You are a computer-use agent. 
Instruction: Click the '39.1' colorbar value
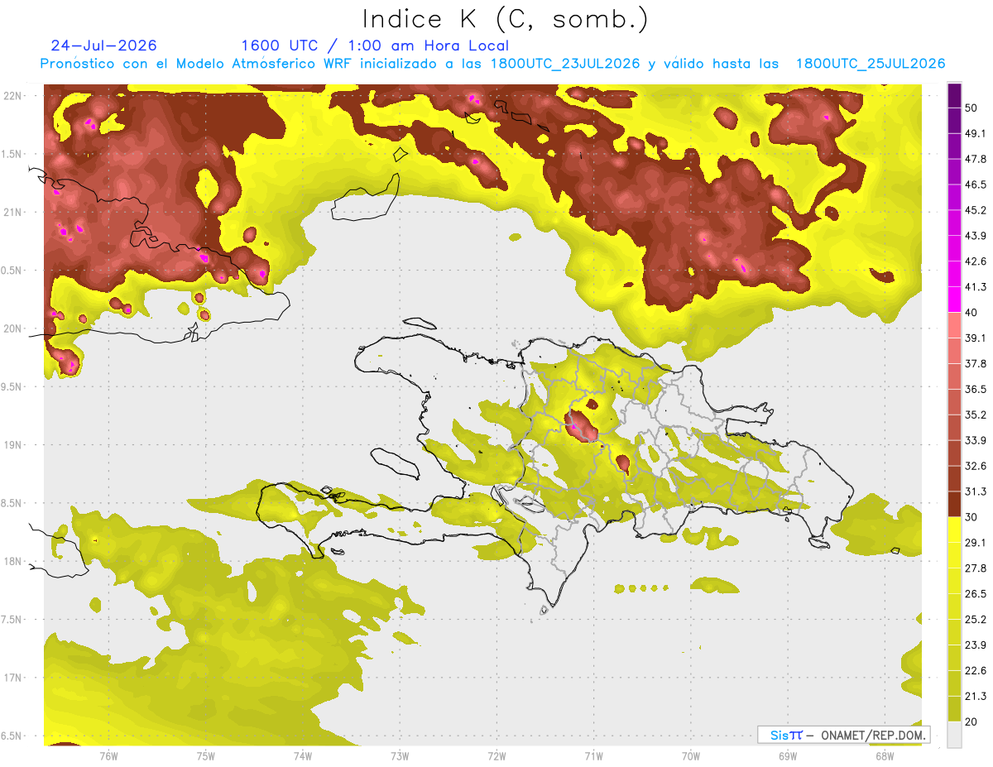[x=976, y=338]
